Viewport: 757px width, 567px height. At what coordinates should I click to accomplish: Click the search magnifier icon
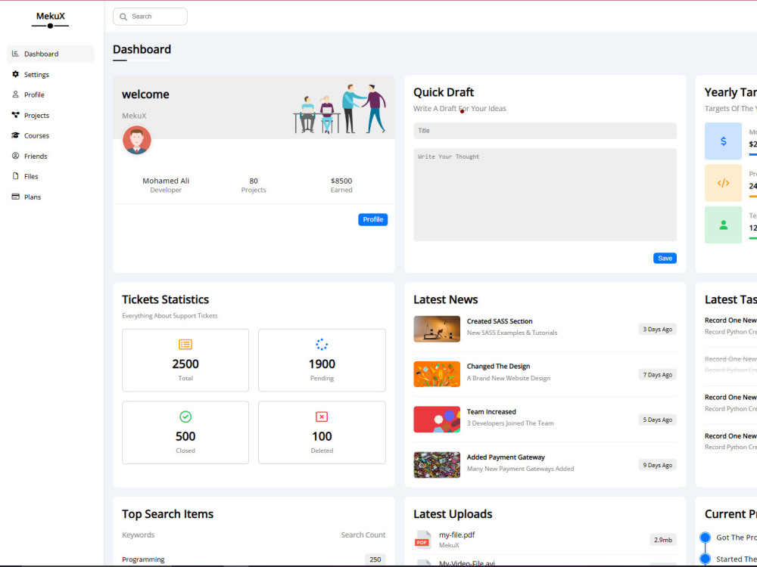click(x=123, y=17)
